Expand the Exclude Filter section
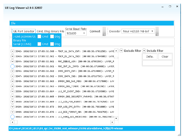 [121, 51]
